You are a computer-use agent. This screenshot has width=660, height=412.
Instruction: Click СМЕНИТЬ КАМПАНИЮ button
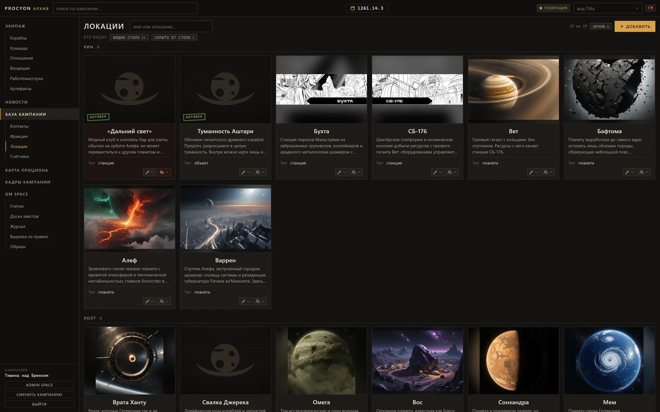coord(39,395)
